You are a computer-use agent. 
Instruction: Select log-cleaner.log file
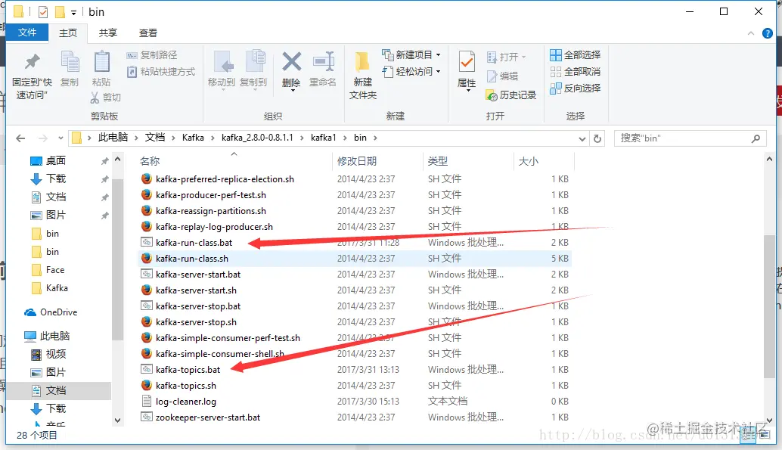pos(186,402)
